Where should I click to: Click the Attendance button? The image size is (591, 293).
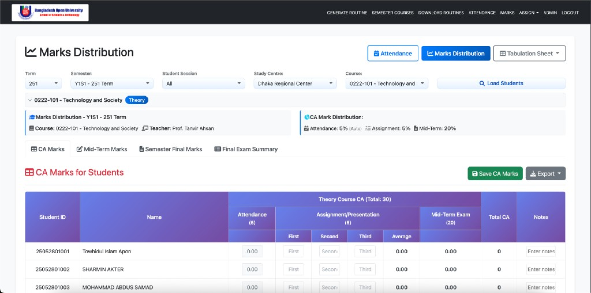click(393, 53)
